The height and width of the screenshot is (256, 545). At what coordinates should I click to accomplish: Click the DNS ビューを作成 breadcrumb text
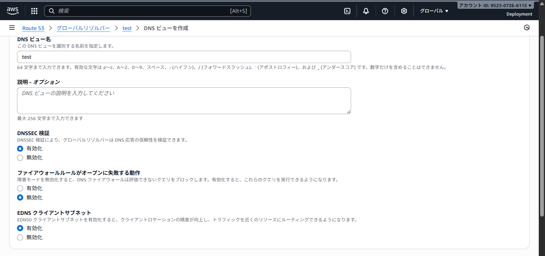pyautogui.click(x=166, y=28)
